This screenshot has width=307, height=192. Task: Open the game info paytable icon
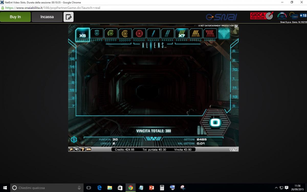(74, 140)
